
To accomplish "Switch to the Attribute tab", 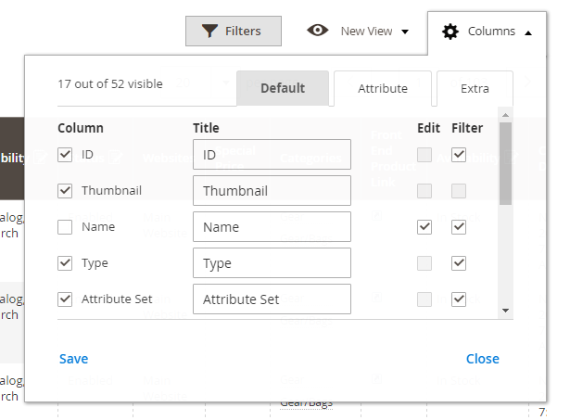I will click(383, 88).
